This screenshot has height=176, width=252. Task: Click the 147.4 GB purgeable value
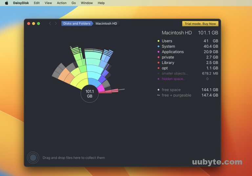(210, 95)
